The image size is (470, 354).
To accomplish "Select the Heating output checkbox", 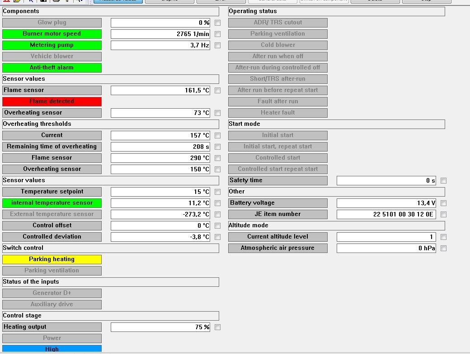I will point(218,327).
